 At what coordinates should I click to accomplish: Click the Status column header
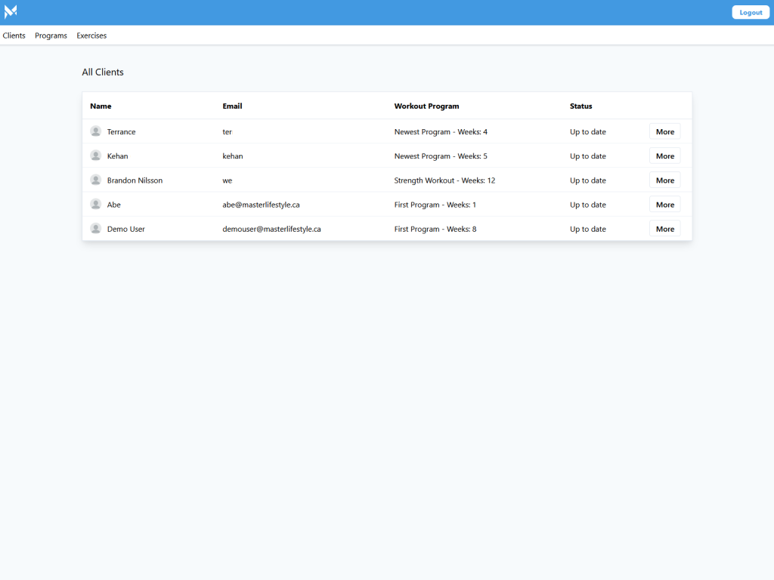[580, 106]
